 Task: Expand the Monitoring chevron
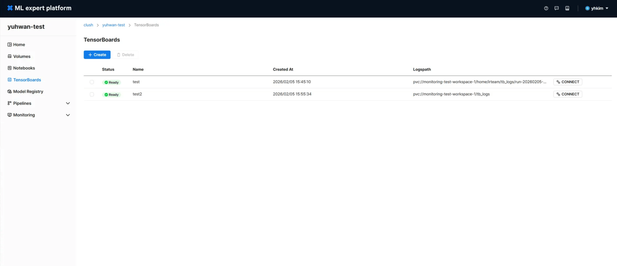[68, 115]
